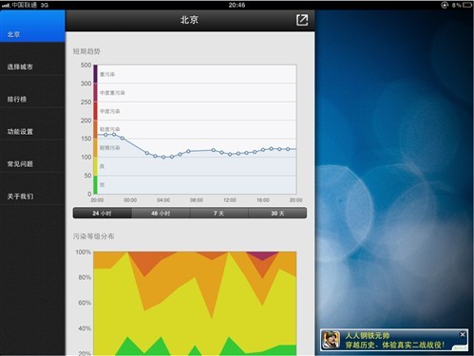Switch to the 7 天 trend view
The height and width of the screenshot is (356, 474).
pyautogui.click(x=219, y=213)
